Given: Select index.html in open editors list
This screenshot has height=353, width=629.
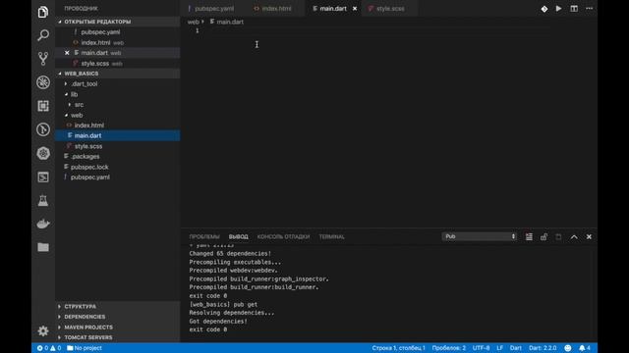Looking at the screenshot, I should (118, 42).
